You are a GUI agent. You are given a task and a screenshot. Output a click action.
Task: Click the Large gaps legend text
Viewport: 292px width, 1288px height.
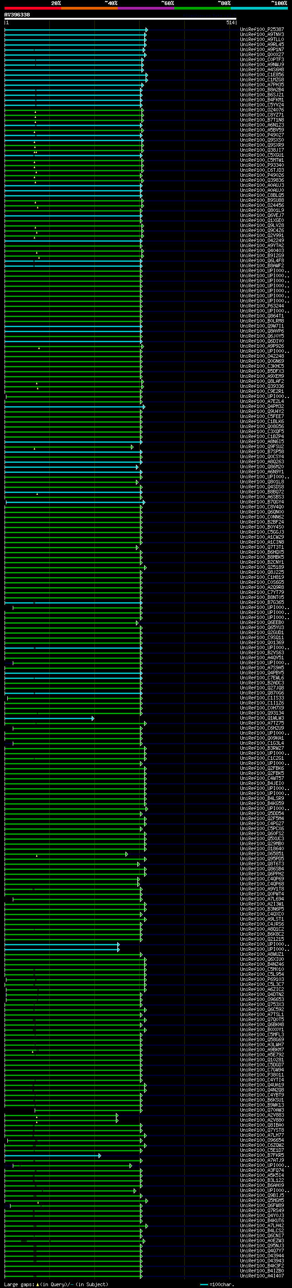(x=20, y=1284)
